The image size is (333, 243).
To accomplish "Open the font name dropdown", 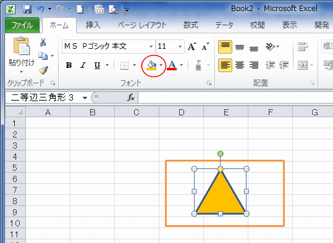I will click(151, 46).
